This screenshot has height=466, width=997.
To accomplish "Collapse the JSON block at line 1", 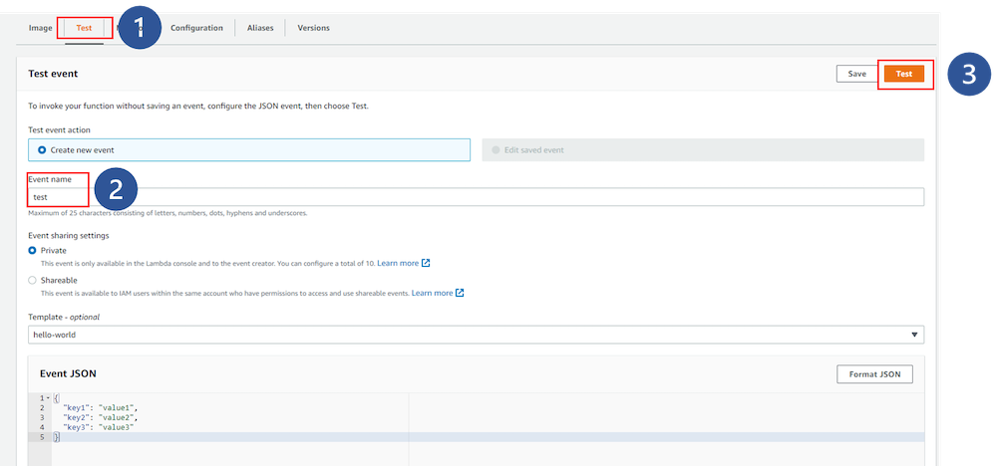I will click(x=47, y=398).
